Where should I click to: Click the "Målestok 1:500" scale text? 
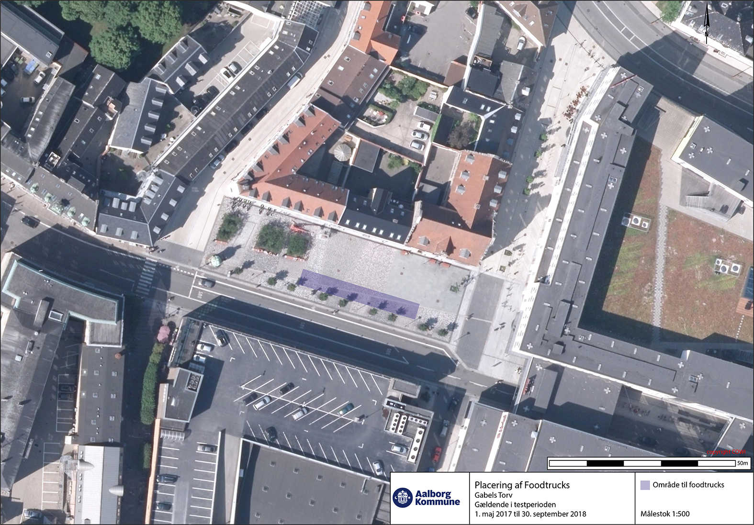coord(665,514)
